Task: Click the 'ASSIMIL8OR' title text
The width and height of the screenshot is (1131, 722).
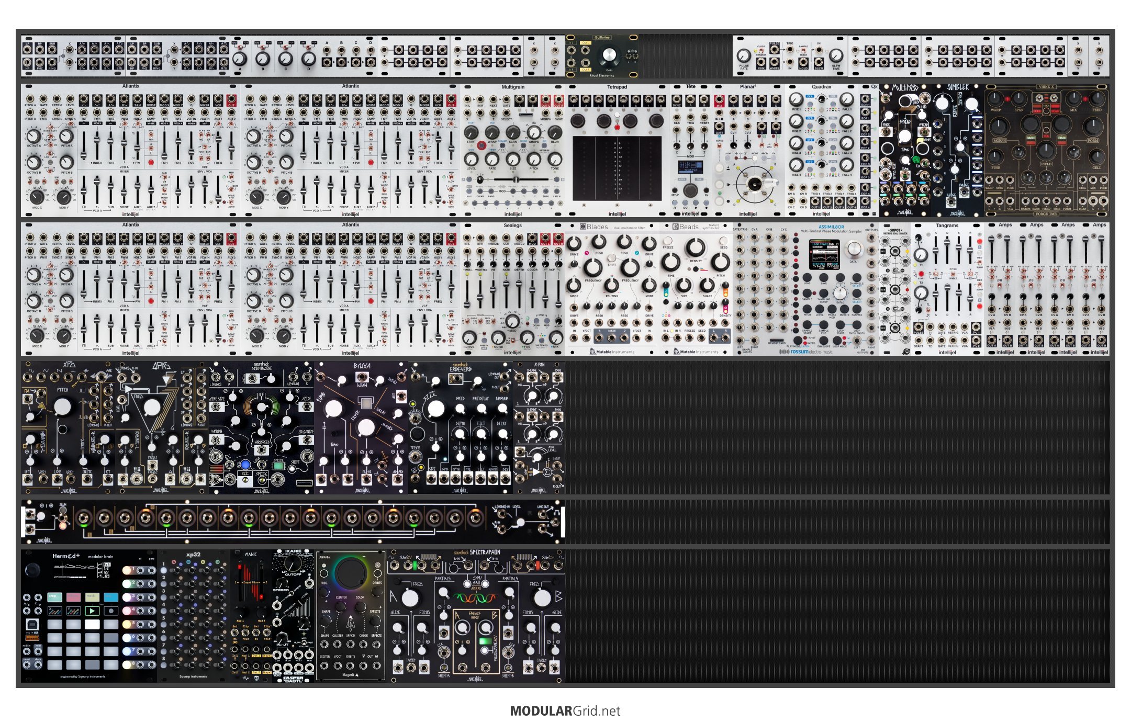Action: [831, 227]
